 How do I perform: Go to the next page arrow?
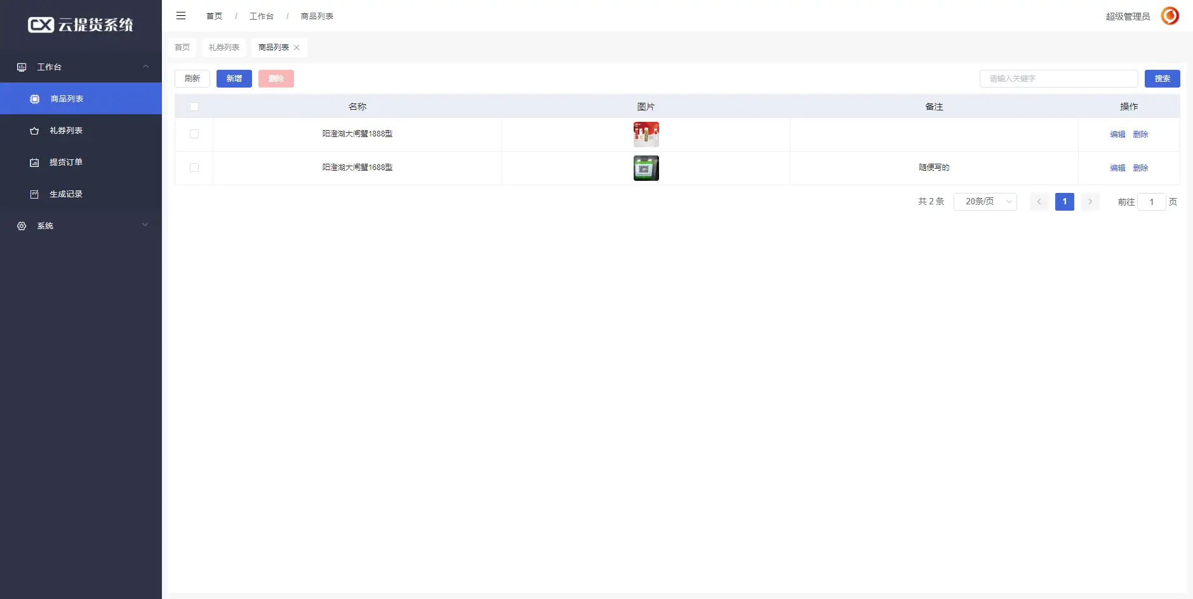[x=1090, y=202]
